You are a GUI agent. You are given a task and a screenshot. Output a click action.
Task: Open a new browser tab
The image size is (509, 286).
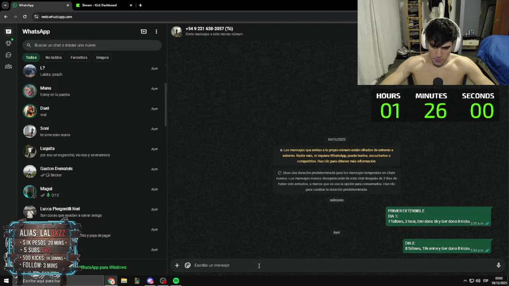(x=140, y=5)
